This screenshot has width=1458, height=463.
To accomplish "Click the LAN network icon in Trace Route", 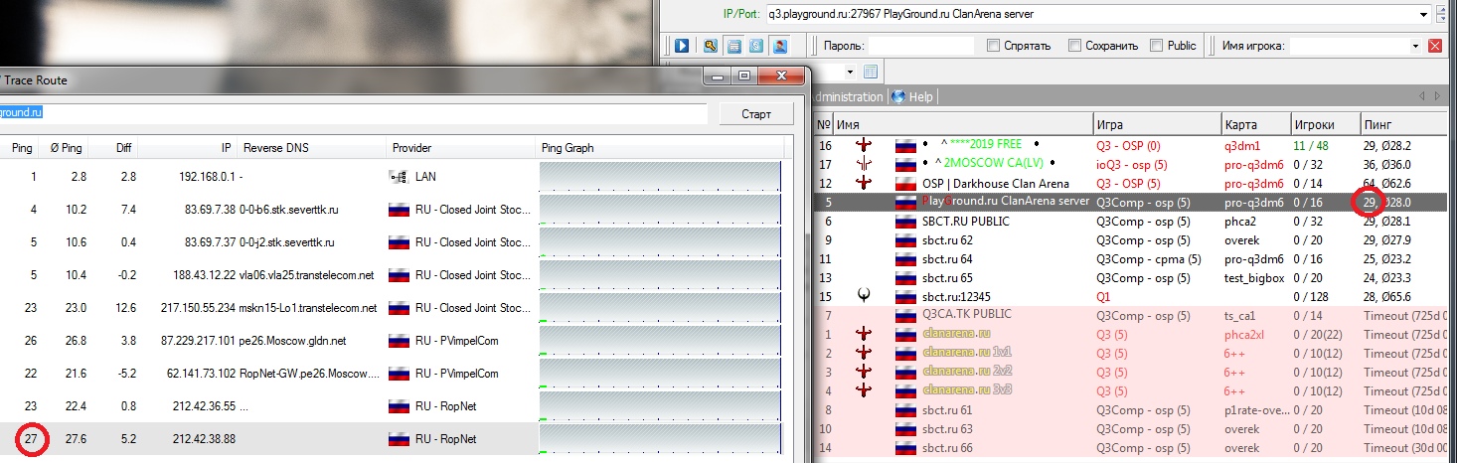I will pyautogui.click(x=400, y=176).
